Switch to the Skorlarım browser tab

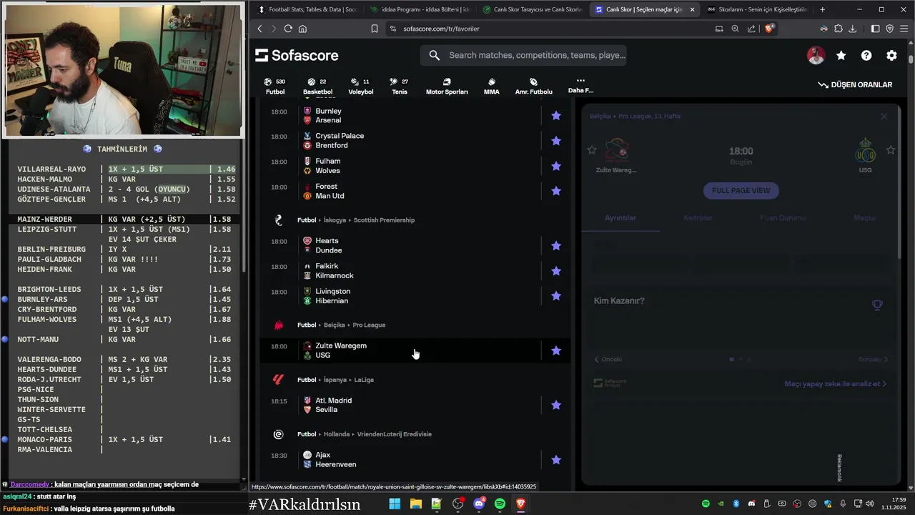tap(756, 9)
